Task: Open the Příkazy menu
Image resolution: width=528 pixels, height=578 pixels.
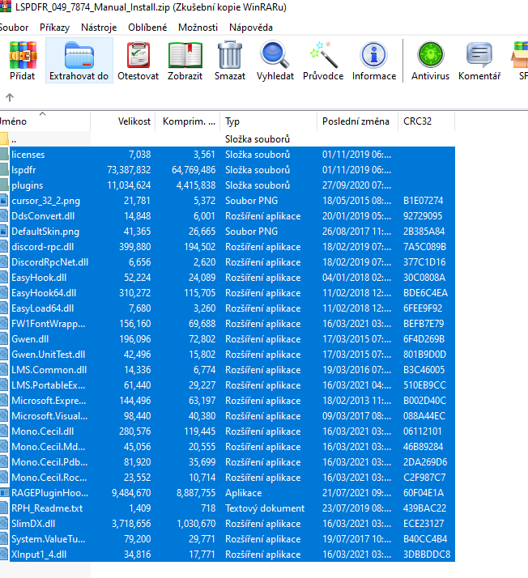Action: [x=54, y=28]
